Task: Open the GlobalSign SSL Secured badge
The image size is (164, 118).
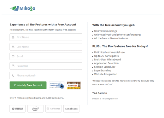Action: [x=57, y=85]
